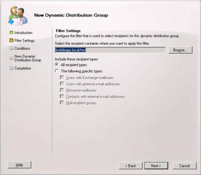201x175 pixels.
Task: Select the Completion step label
Action: (23, 68)
